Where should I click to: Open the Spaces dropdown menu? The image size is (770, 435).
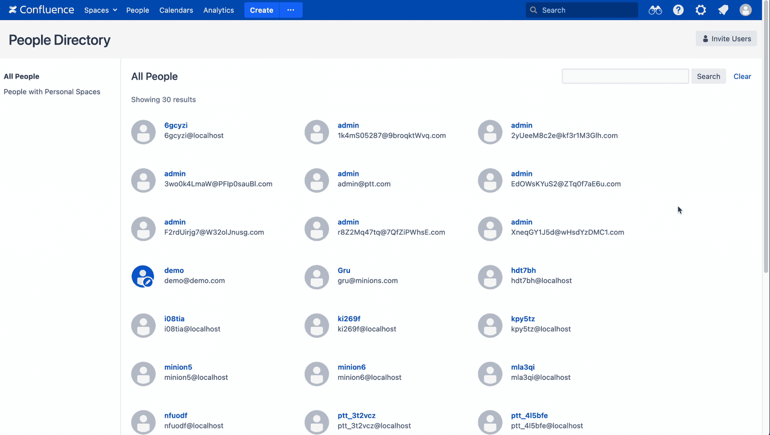(x=100, y=10)
